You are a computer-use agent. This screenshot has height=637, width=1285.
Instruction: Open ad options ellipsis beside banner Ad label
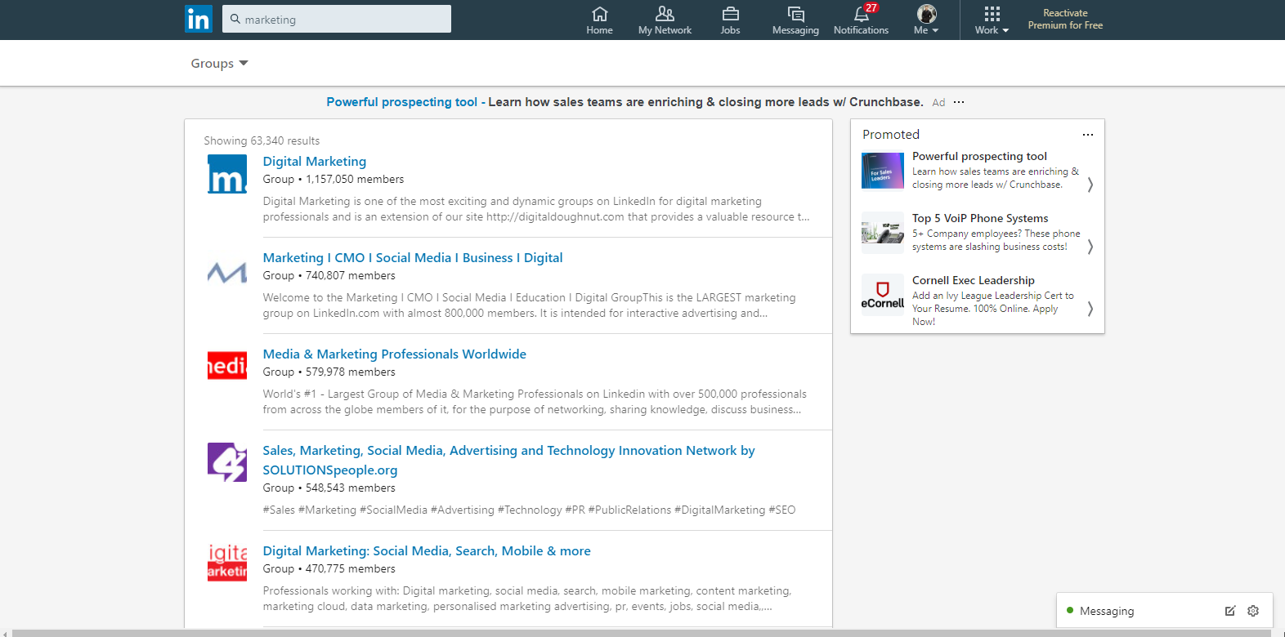click(959, 102)
